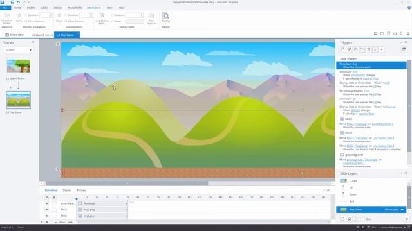Switch to the DESIGN ribbon tab

pos(58,8)
